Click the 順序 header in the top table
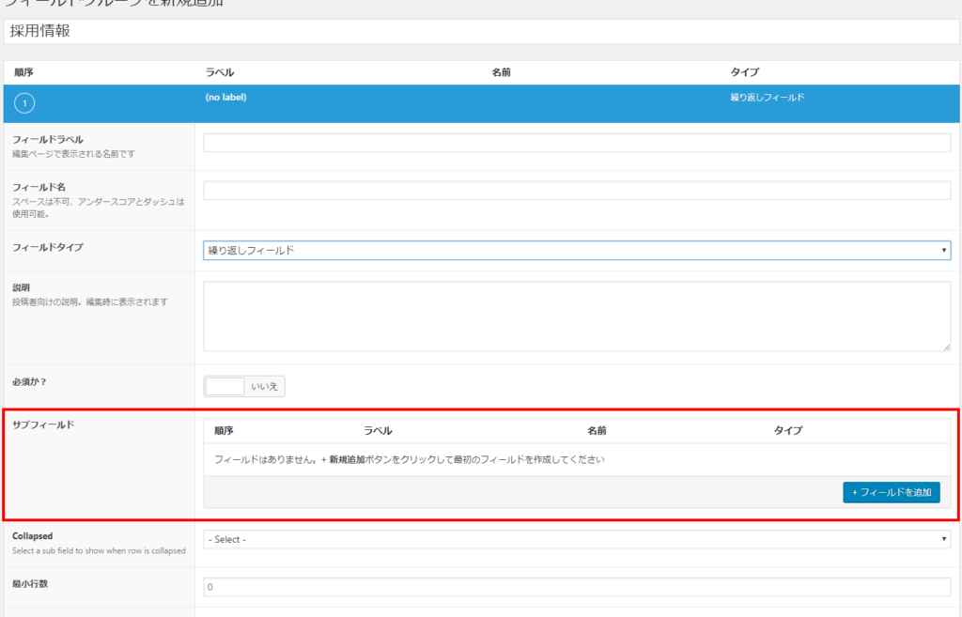This screenshot has height=617, width=962. (24, 72)
